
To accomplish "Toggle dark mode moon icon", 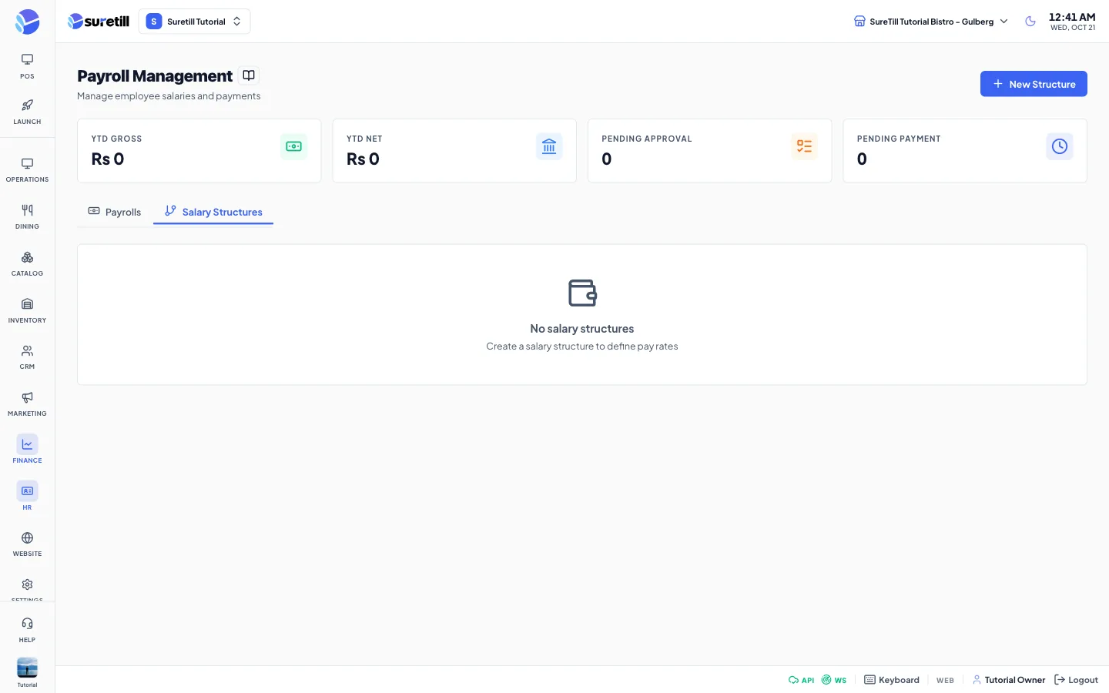I will coord(1030,22).
